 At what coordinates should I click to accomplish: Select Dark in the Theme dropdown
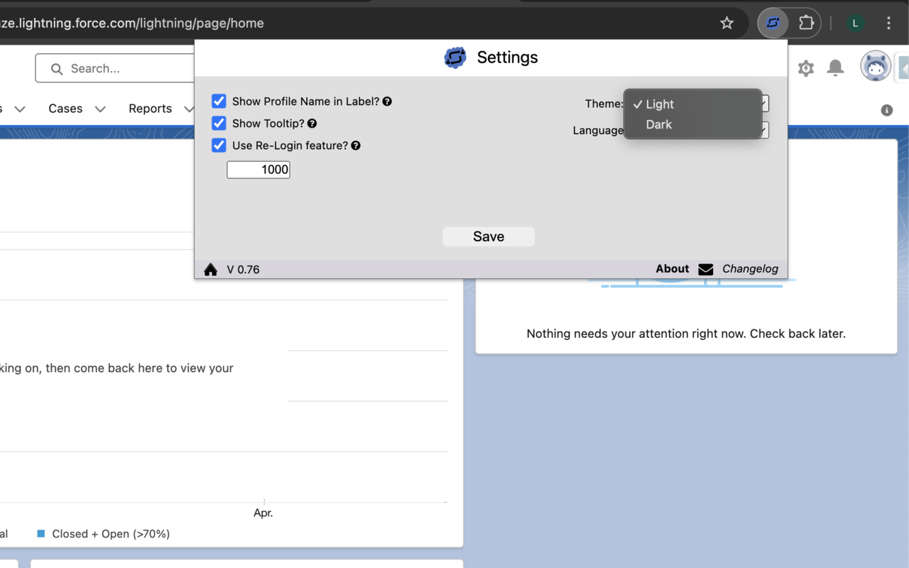coord(659,124)
